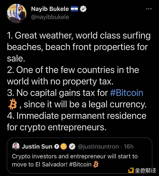
Task: Open the three-dot more options menu
Action: pyautogui.click(x=149, y=9)
